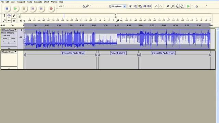The image size is (219, 123).
Task: Click the Fit Selection zoom icon
Action: pyautogui.click(x=177, y=6)
